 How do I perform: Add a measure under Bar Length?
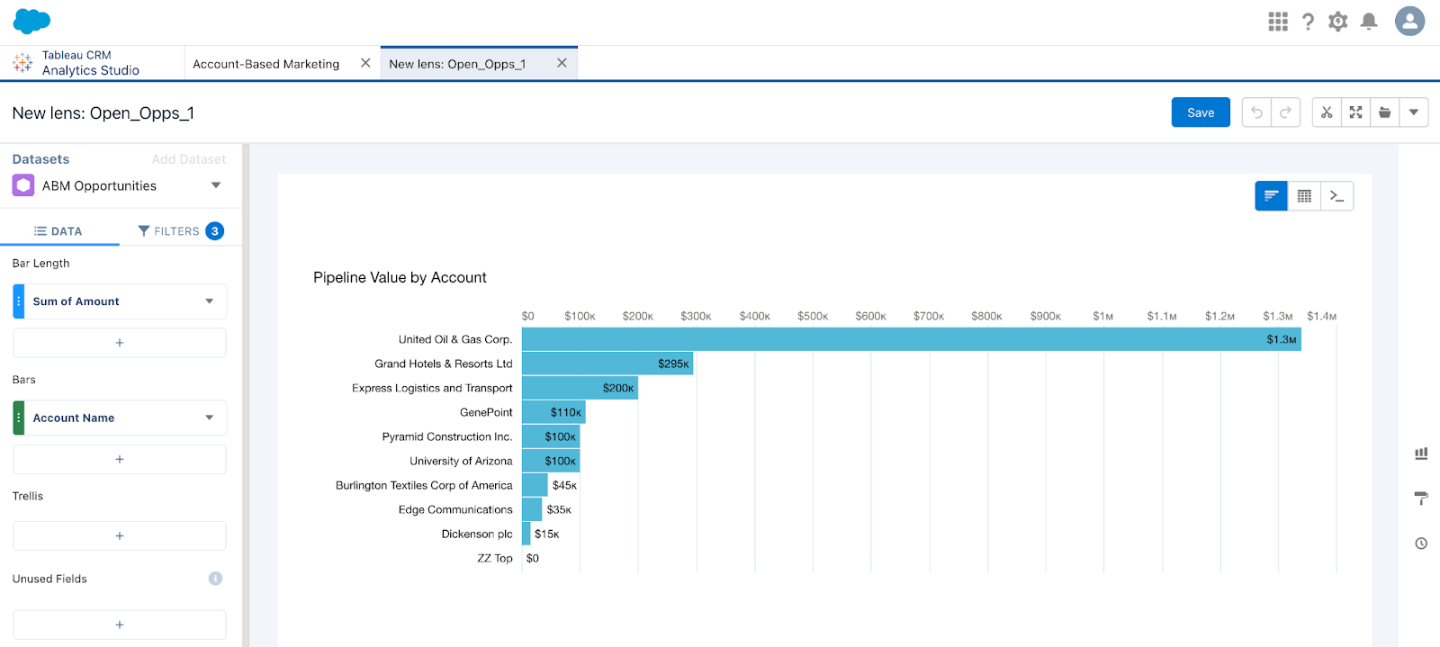(120, 343)
